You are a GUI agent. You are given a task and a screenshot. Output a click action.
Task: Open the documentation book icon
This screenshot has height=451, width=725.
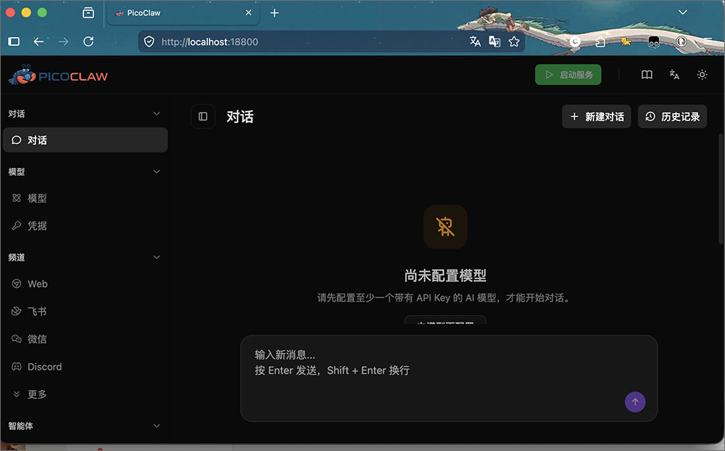[647, 75]
